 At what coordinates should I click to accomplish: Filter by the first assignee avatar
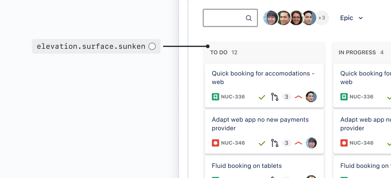(271, 18)
